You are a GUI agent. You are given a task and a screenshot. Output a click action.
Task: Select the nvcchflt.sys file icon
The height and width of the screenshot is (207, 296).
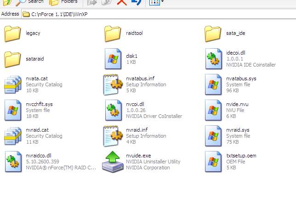tap(13, 110)
